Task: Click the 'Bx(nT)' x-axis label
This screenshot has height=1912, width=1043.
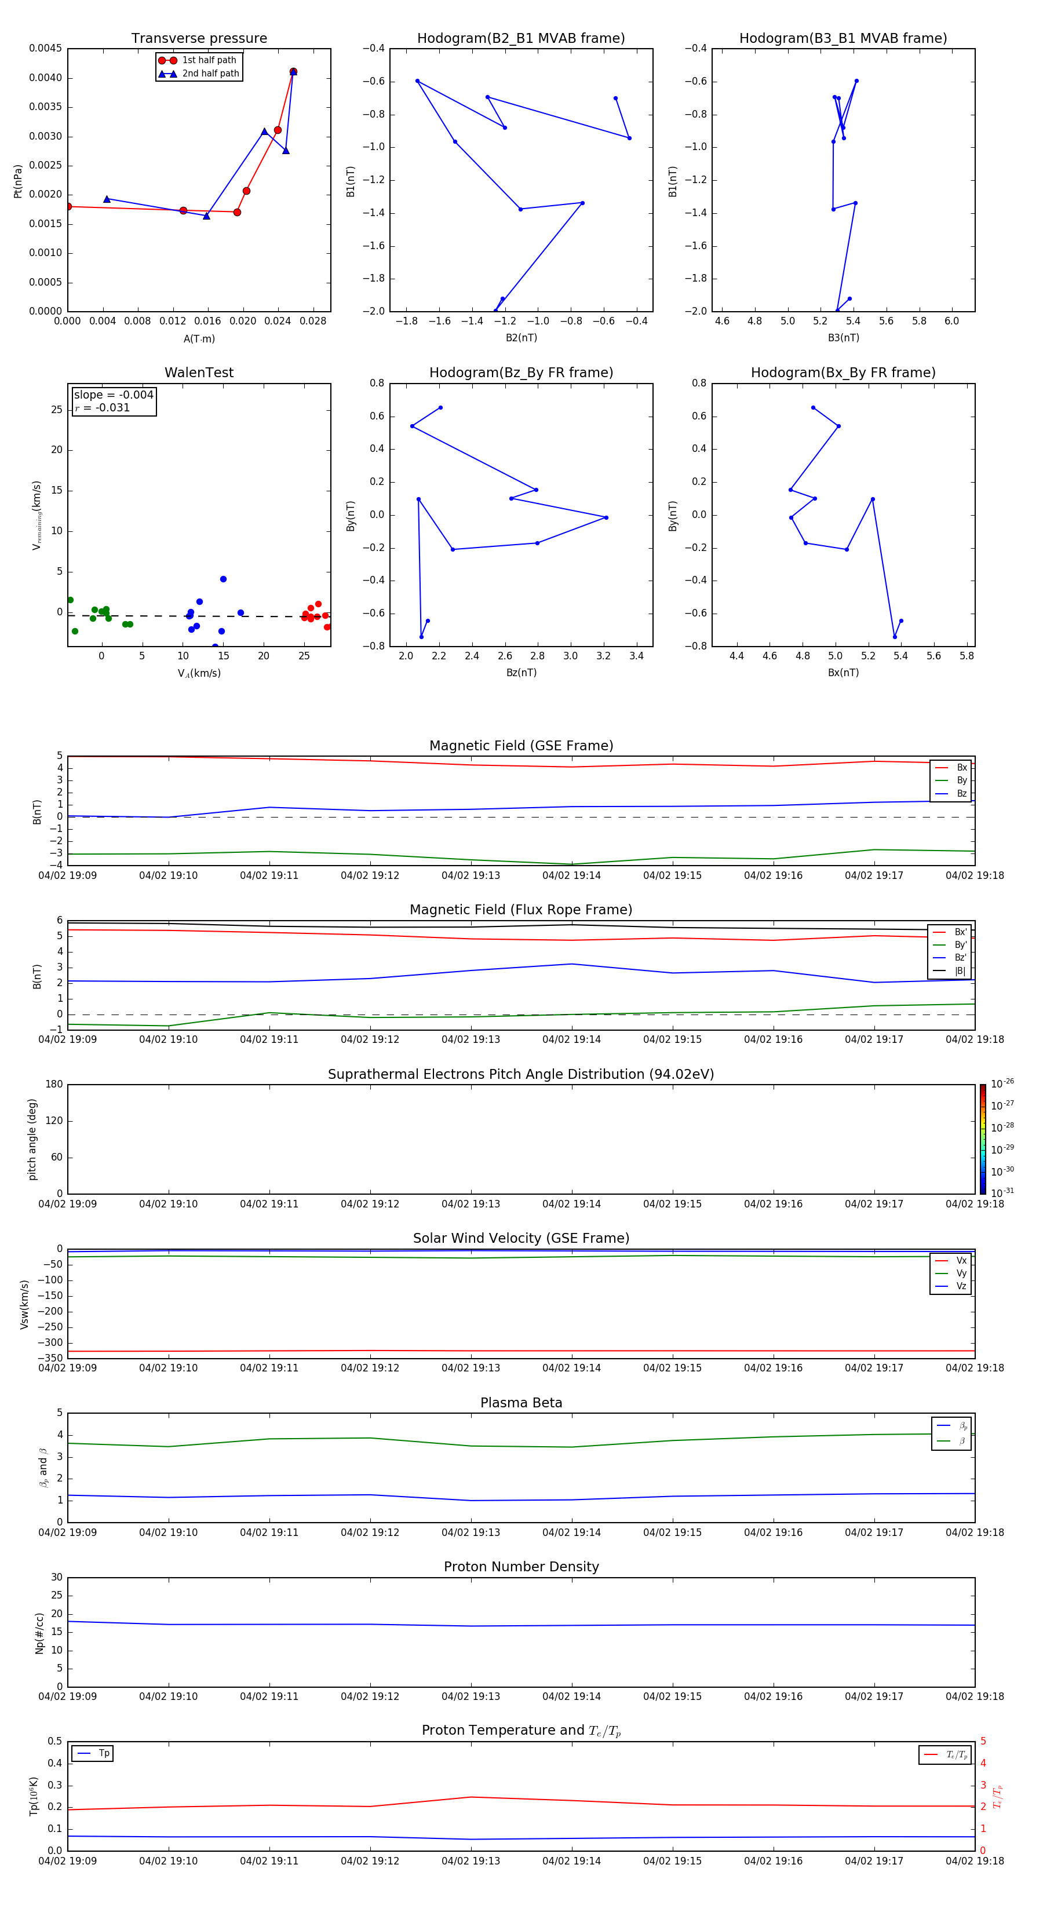Action: click(x=843, y=673)
